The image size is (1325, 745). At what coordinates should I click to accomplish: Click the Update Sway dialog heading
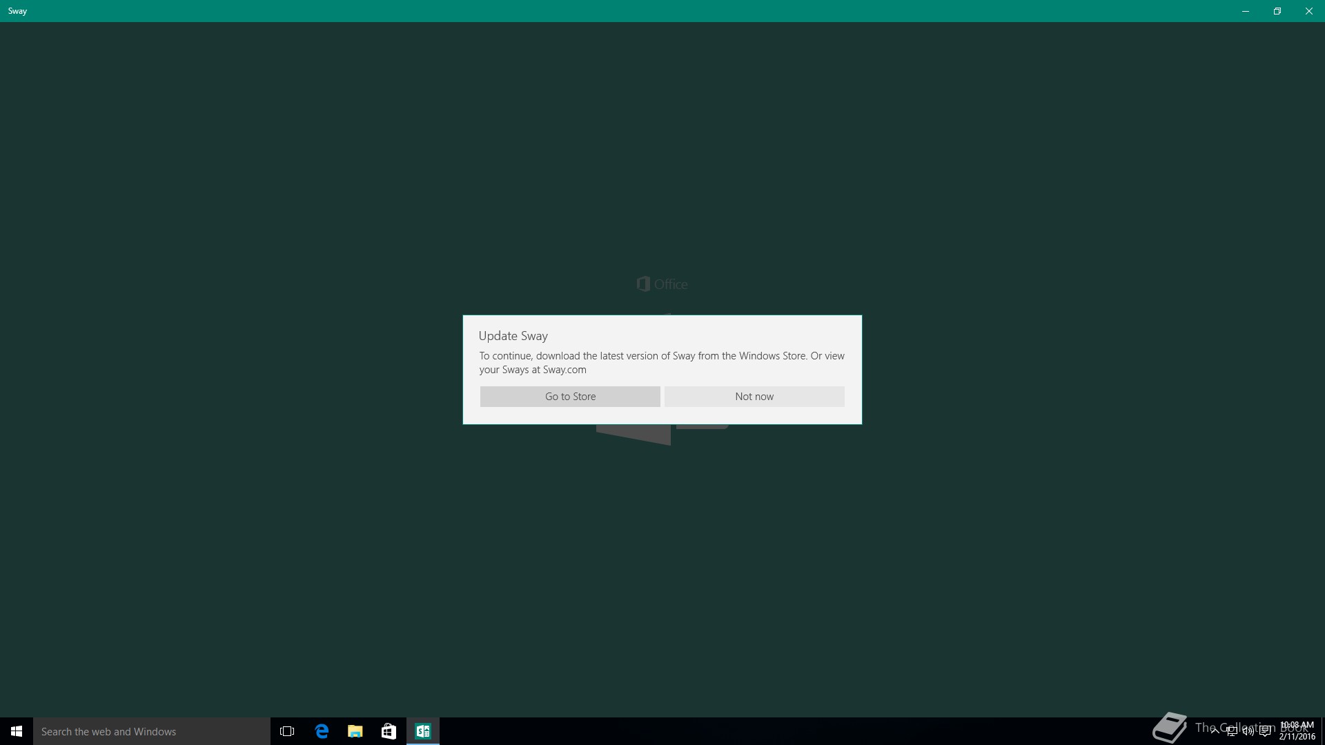[513, 336]
